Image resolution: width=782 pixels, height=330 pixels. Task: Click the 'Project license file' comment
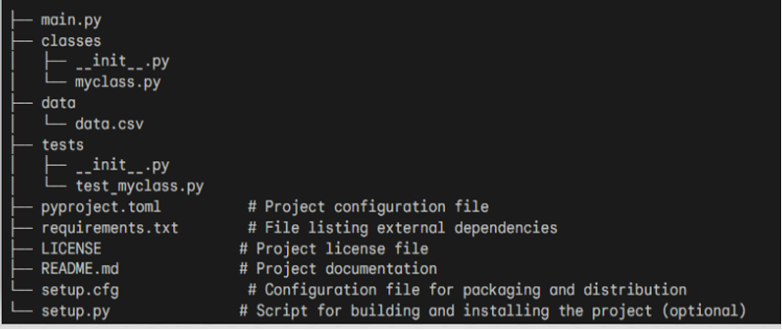point(334,248)
